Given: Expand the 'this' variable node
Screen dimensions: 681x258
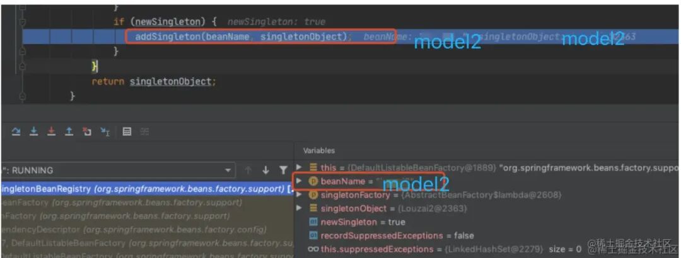Looking at the screenshot, I should (x=299, y=167).
